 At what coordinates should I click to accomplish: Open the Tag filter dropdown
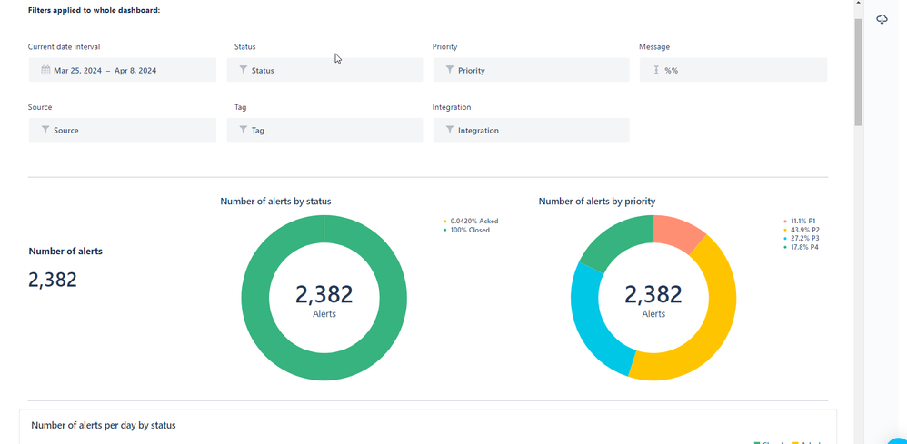(x=324, y=131)
